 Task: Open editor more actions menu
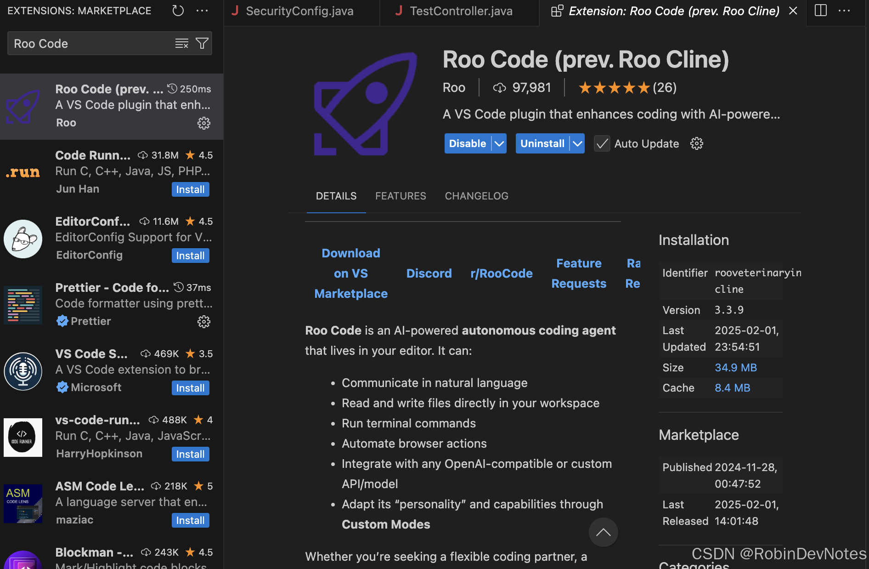click(x=844, y=11)
